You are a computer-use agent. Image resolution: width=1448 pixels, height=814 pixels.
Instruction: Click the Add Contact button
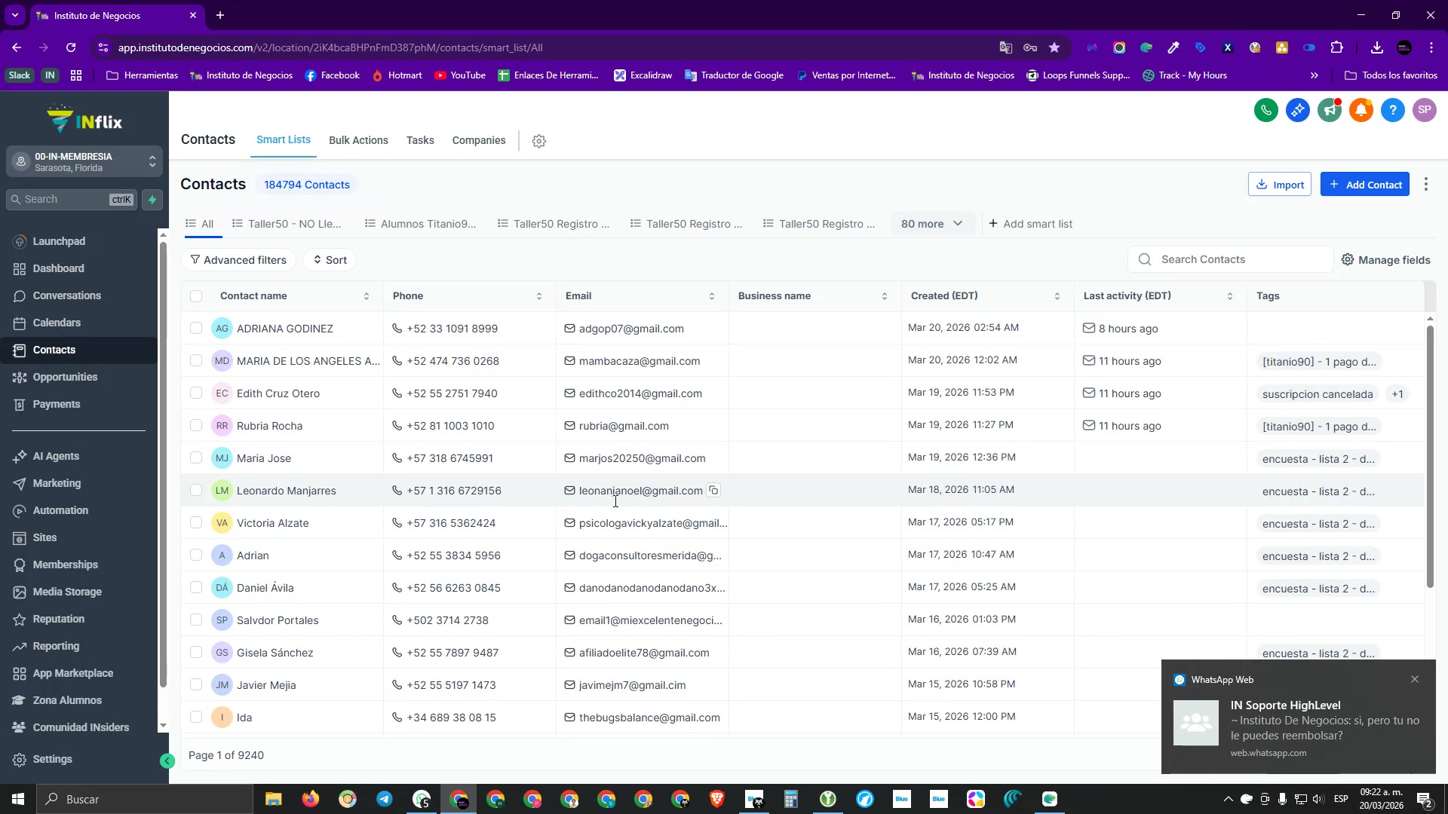1364,185
